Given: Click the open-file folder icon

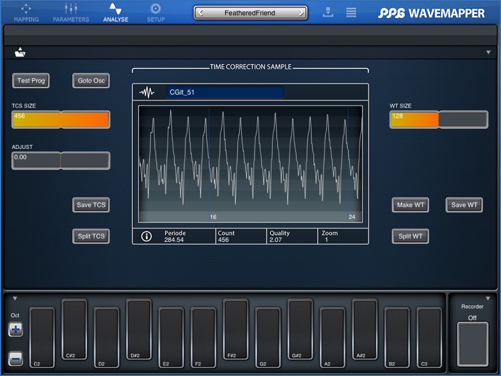Looking at the screenshot, I should coord(20,52).
